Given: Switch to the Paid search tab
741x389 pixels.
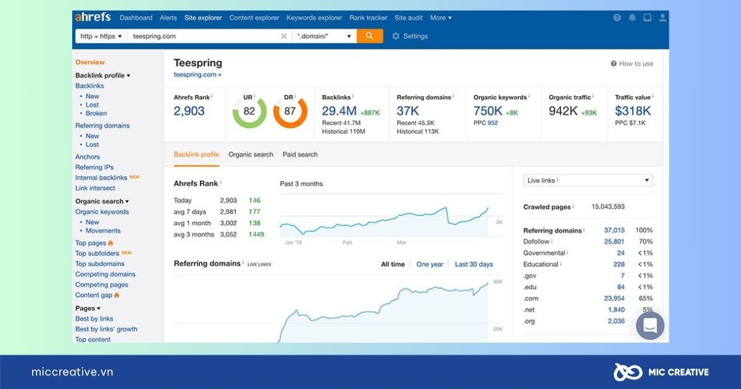Looking at the screenshot, I should (x=300, y=154).
